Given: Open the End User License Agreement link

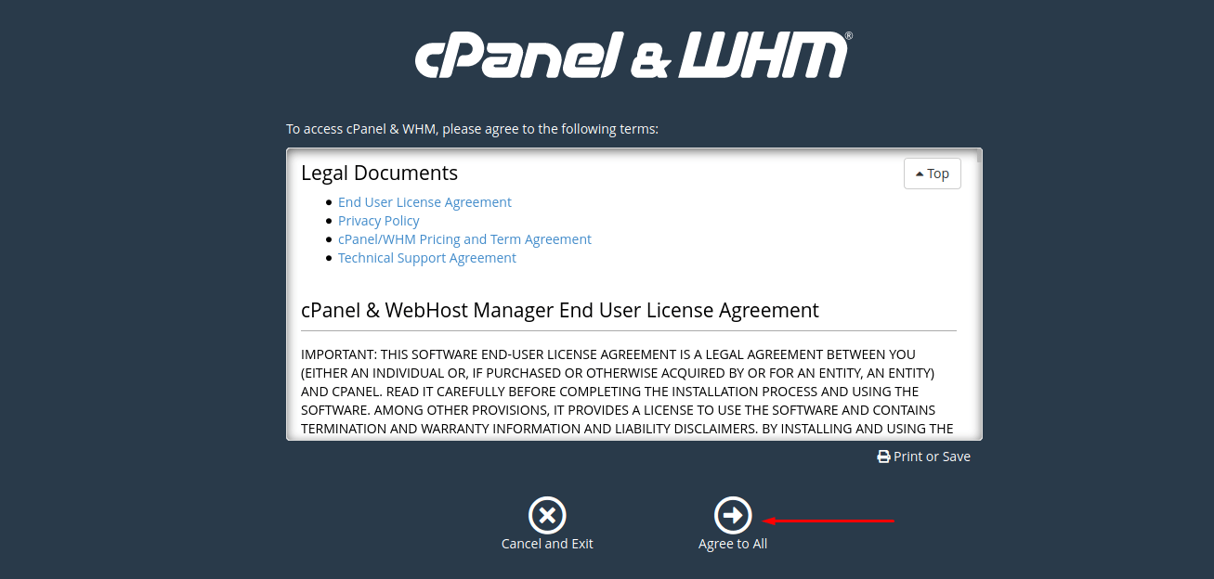Looking at the screenshot, I should (424, 202).
